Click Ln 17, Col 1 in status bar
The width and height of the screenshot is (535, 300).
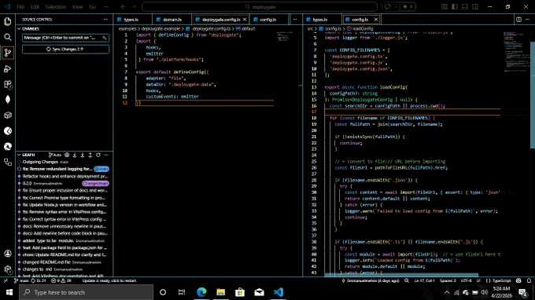click(x=424, y=280)
